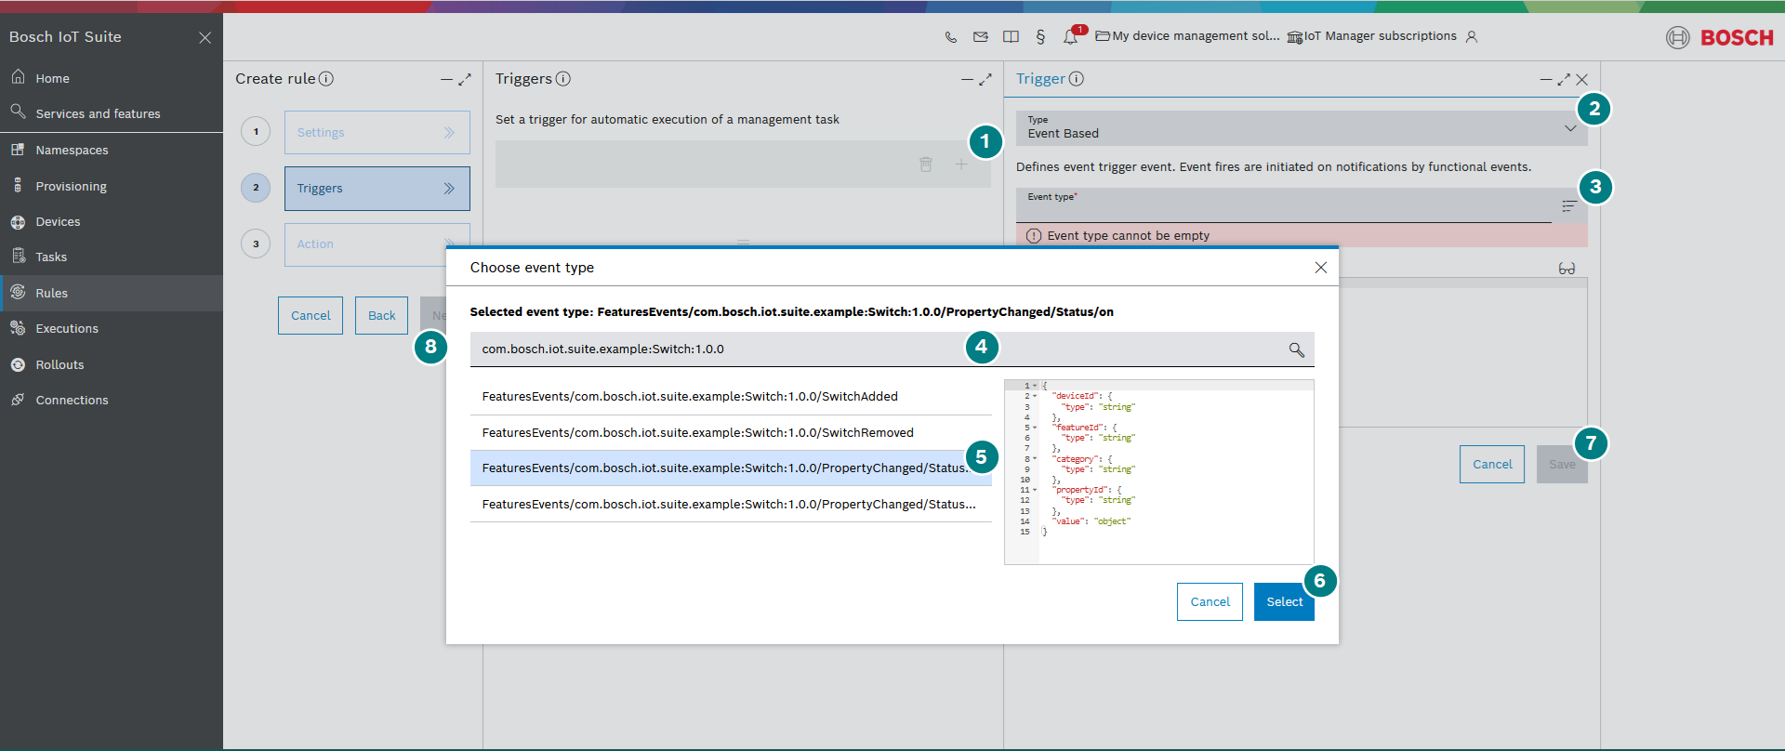This screenshot has height=751, width=1785.
Task: Expand the Create rule panel fullscreen
Action: (465, 80)
